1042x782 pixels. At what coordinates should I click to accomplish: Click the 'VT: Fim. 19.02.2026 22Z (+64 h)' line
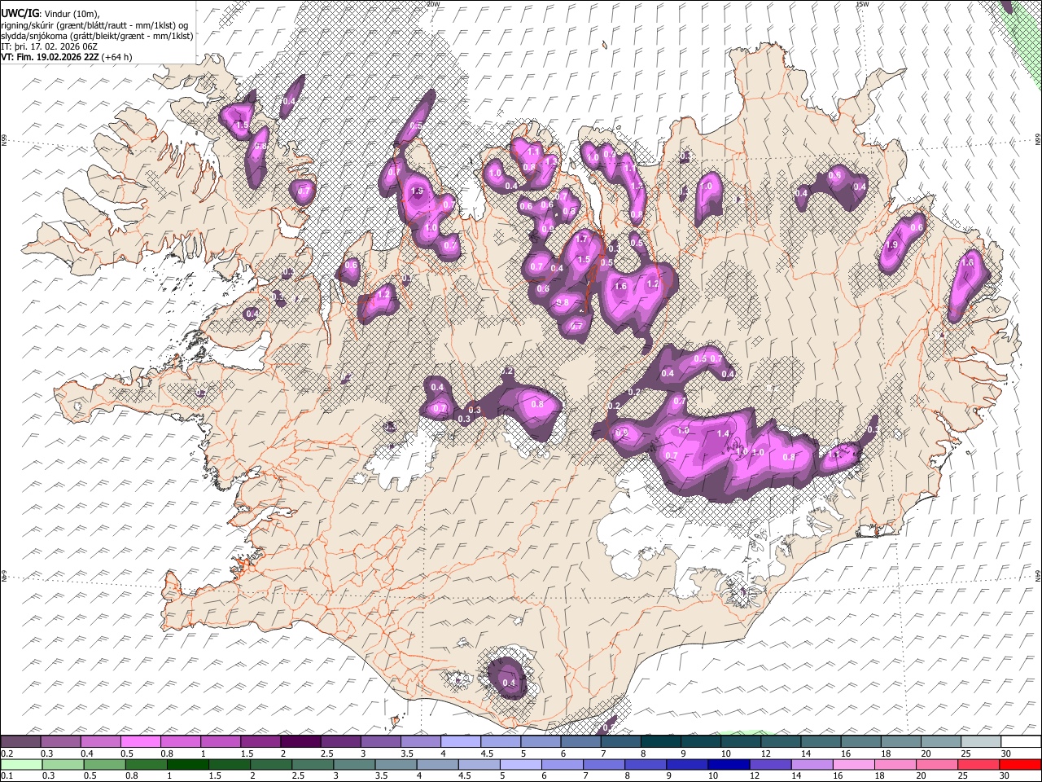(x=67, y=57)
